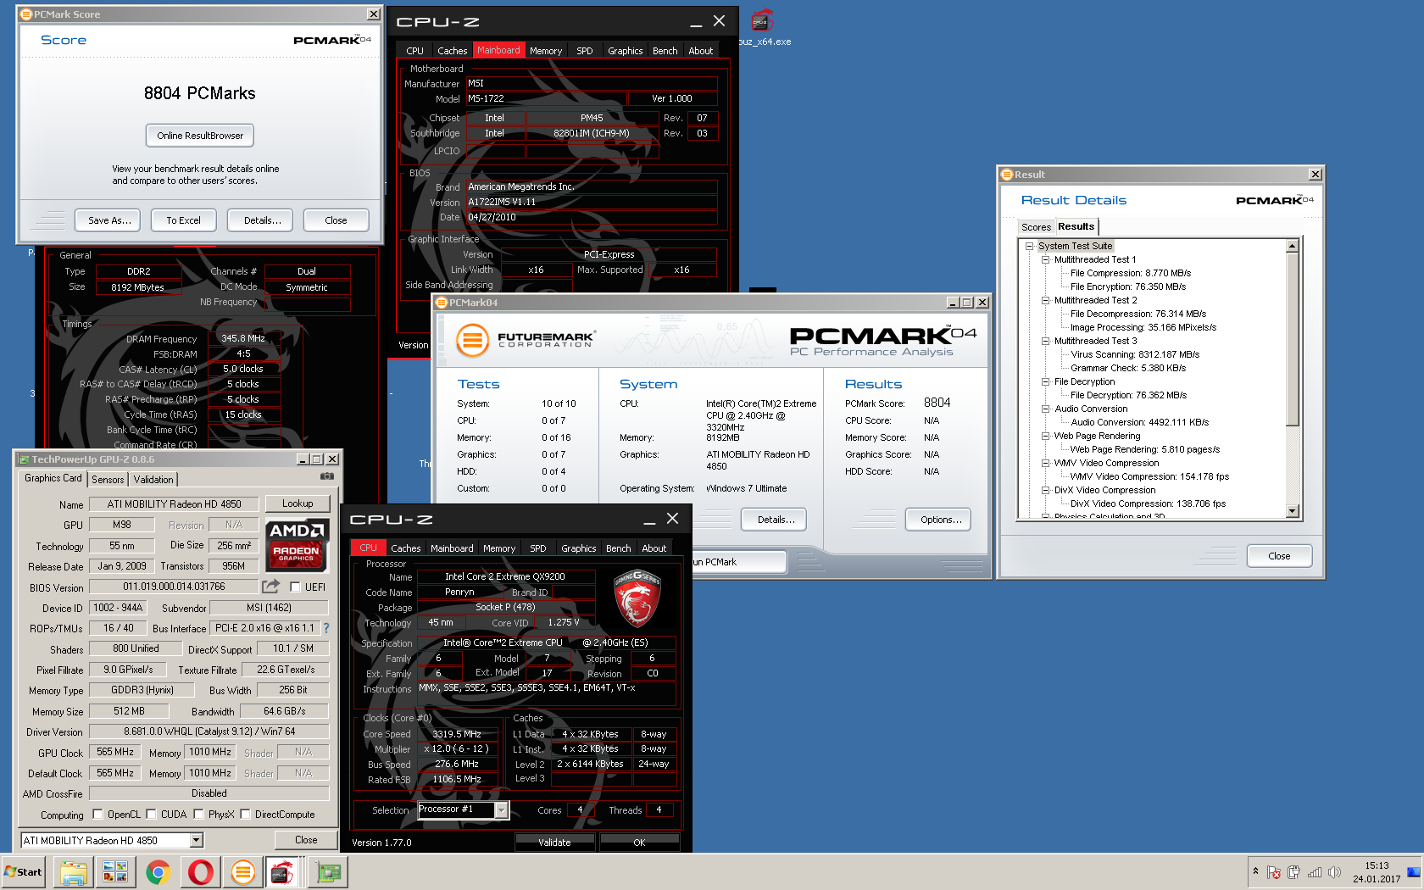Click the GPU-Z BIOS export share icon
This screenshot has height=890, width=1424.
point(271,586)
